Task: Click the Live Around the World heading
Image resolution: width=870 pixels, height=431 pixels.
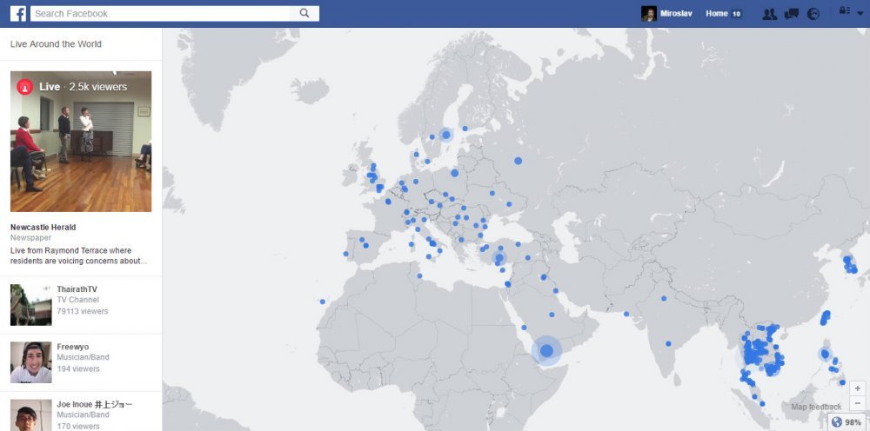Action: 56,44
